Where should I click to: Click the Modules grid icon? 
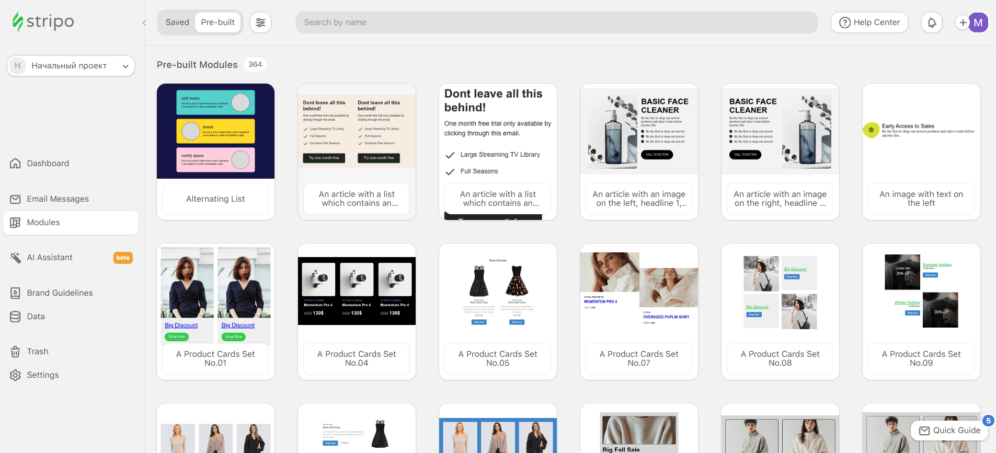[16, 223]
